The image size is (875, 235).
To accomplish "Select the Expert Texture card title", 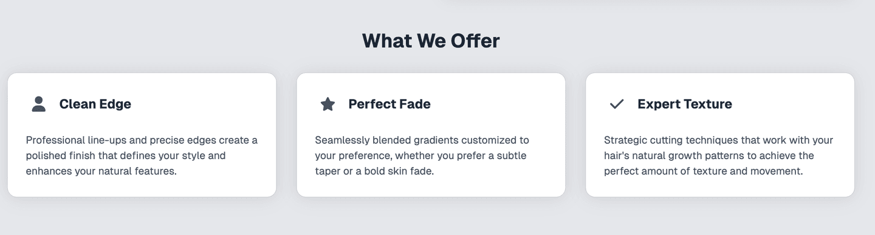I will [x=685, y=104].
